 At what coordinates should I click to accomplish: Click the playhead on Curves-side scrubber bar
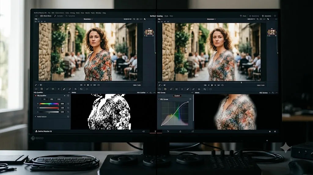click(241, 82)
